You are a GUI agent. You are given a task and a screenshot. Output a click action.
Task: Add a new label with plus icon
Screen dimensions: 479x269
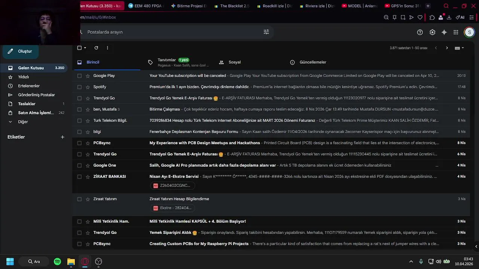[x=62, y=137]
